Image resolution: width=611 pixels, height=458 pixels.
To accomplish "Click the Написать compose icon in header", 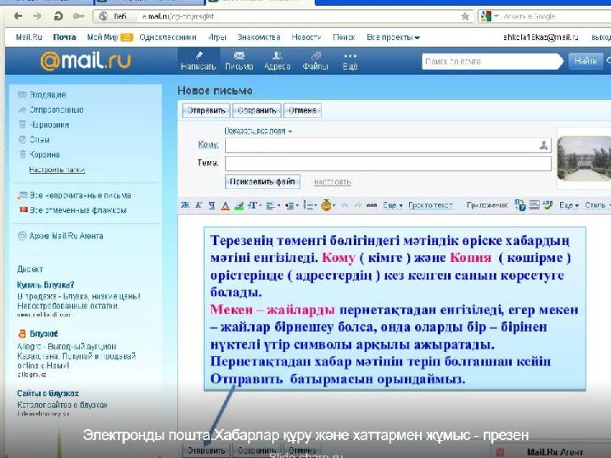I will tap(199, 61).
